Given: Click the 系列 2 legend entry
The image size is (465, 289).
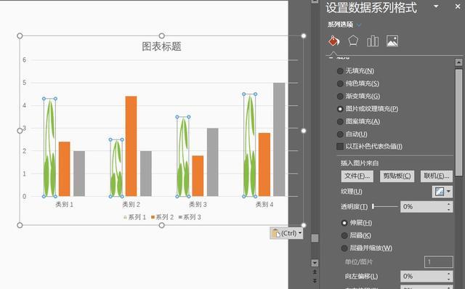Looking at the screenshot, I should pyautogui.click(x=162, y=217).
